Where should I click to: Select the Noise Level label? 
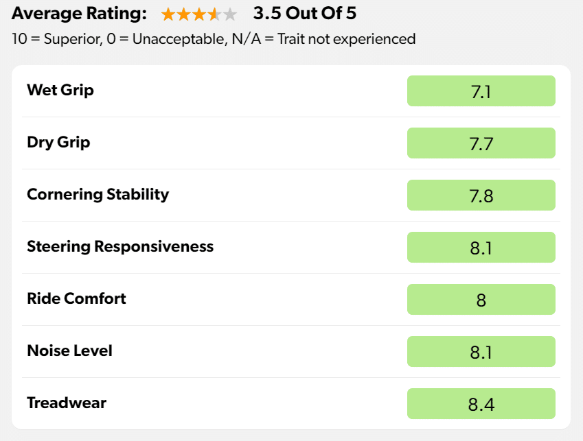(69, 350)
